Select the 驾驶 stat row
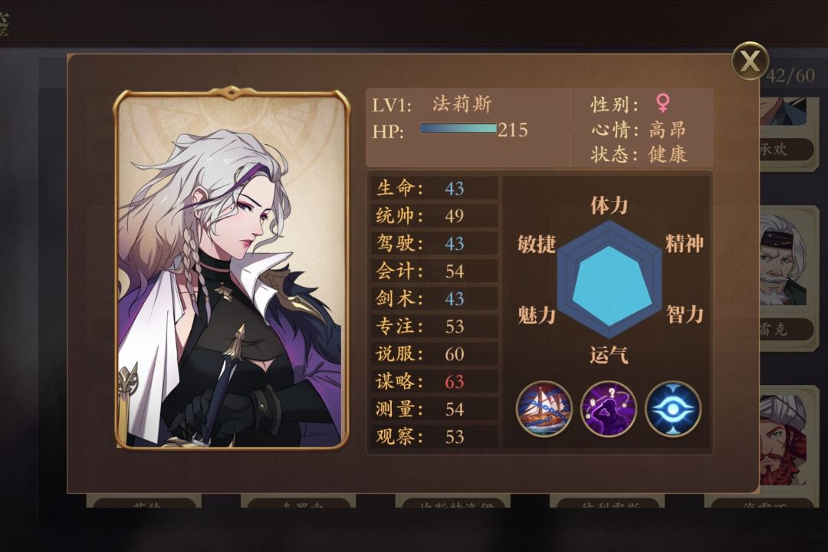Image resolution: width=828 pixels, height=552 pixels. 435,243
